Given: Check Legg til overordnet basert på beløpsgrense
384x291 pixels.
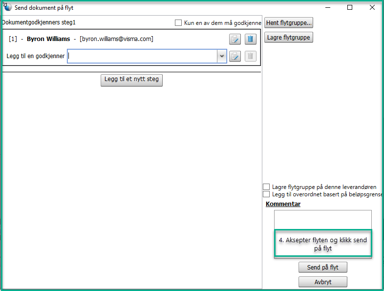Looking at the screenshot, I should click(266, 194).
